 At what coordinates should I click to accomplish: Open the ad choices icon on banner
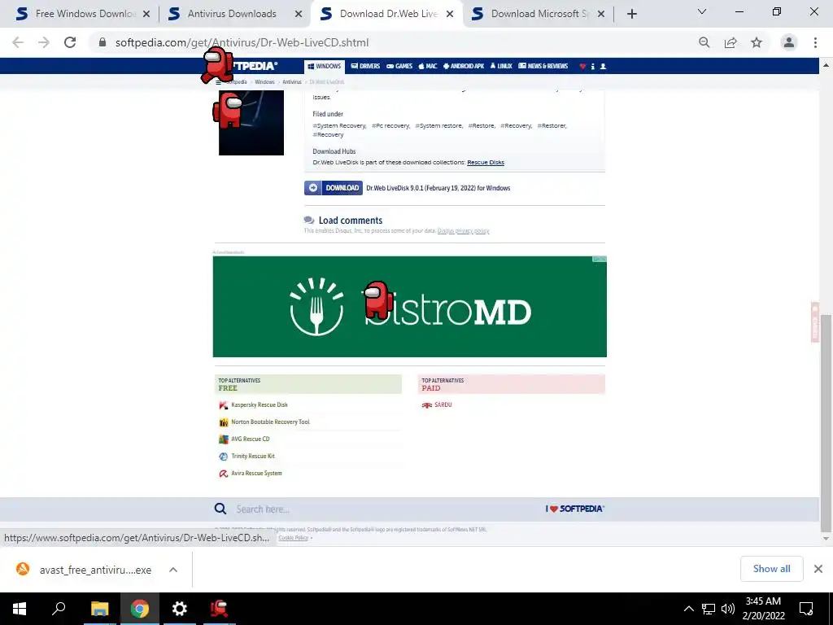click(600, 260)
